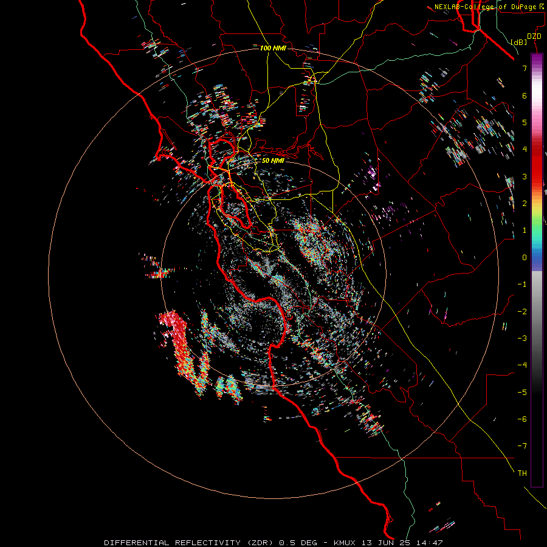
Task: Click the 50 NMI range ring label
Action: coord(273,160)
